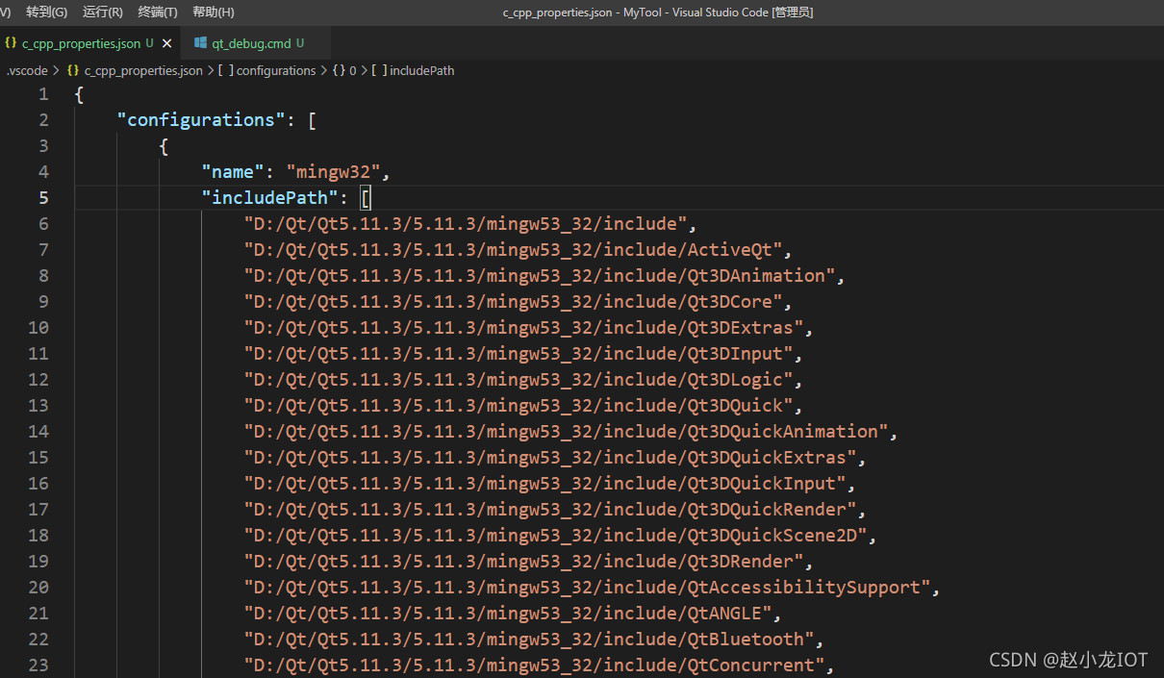Click the path ending in Qt3DQuickScene2D
This screenshot has height=678, width=1164.
[x=555, y=536]
